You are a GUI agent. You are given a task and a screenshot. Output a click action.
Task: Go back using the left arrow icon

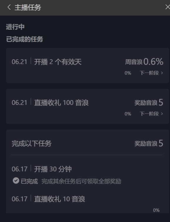9,7
